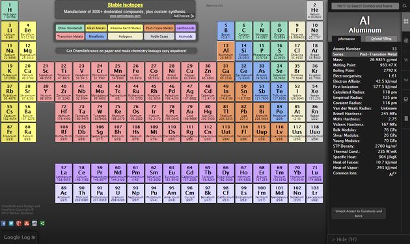The image size is (410, 244).
Task: Click Hide (H) panel control
Action: tap(344, 239)
